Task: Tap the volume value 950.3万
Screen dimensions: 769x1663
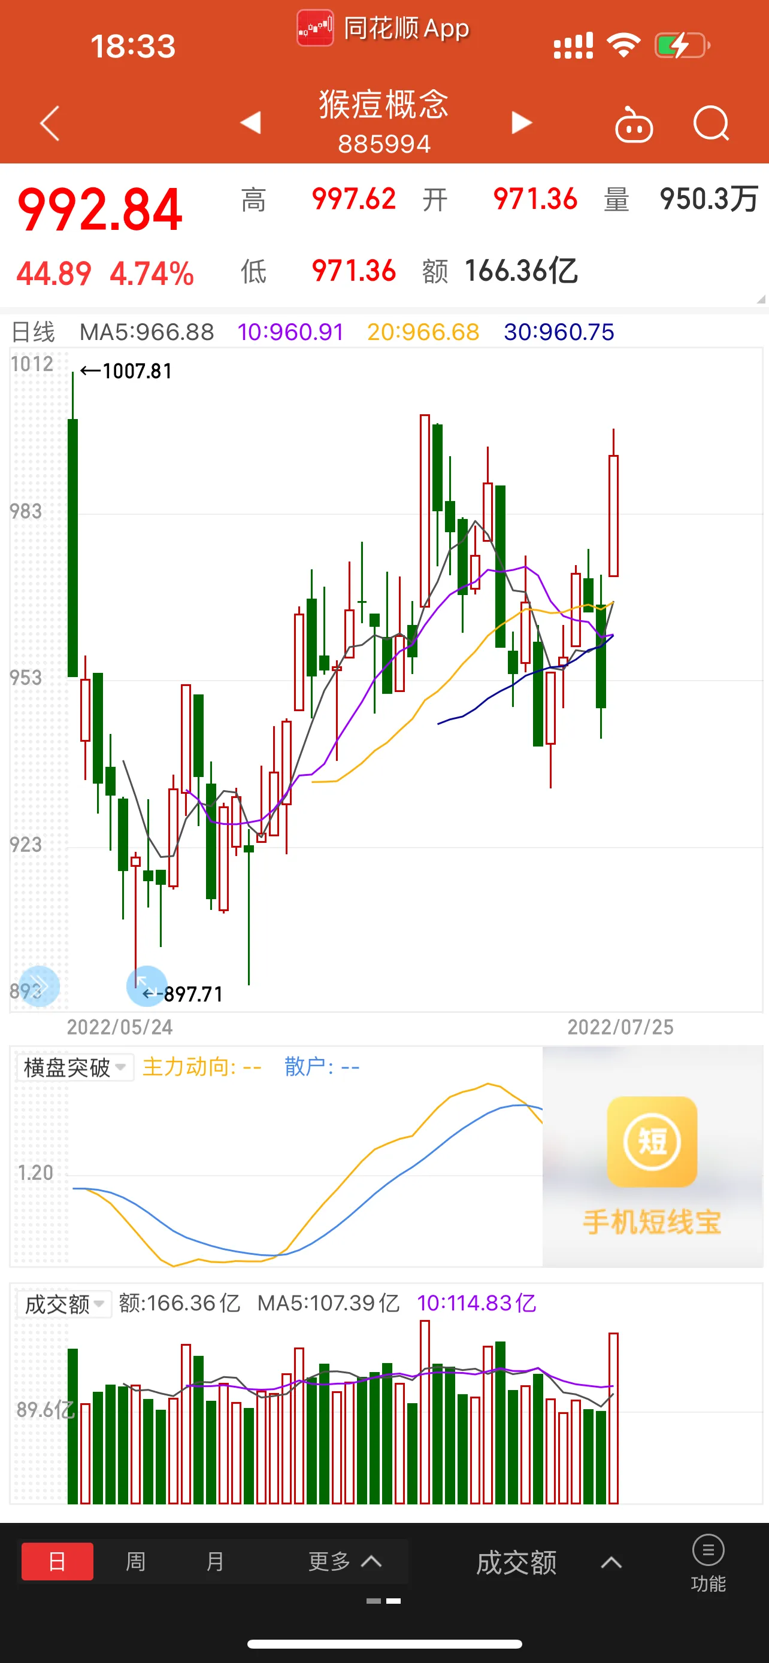Action: click(709, 199)
